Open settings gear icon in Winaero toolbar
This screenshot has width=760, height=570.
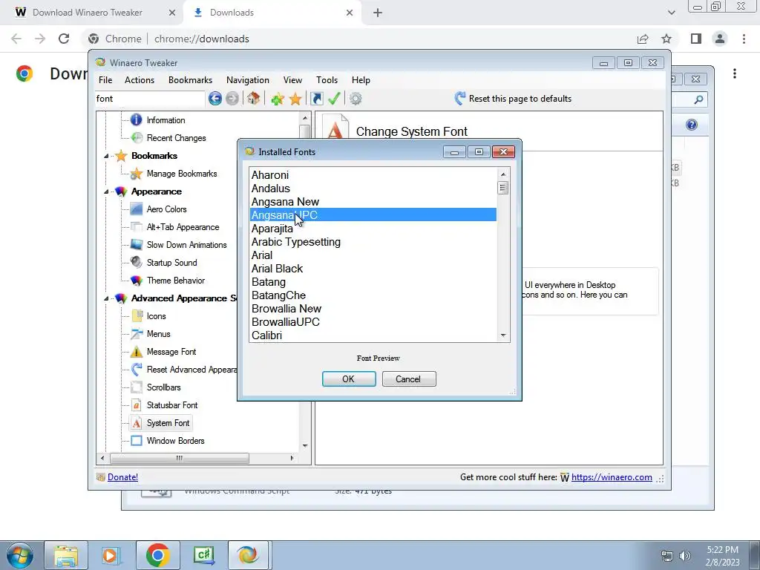pyautogui.click(x=356, y=99)
